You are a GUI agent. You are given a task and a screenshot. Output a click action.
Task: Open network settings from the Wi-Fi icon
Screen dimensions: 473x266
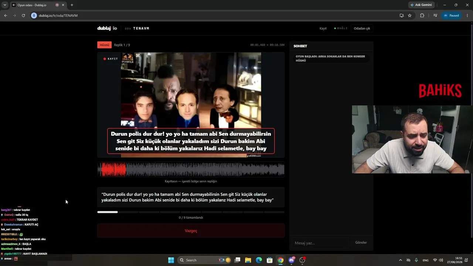435,260
